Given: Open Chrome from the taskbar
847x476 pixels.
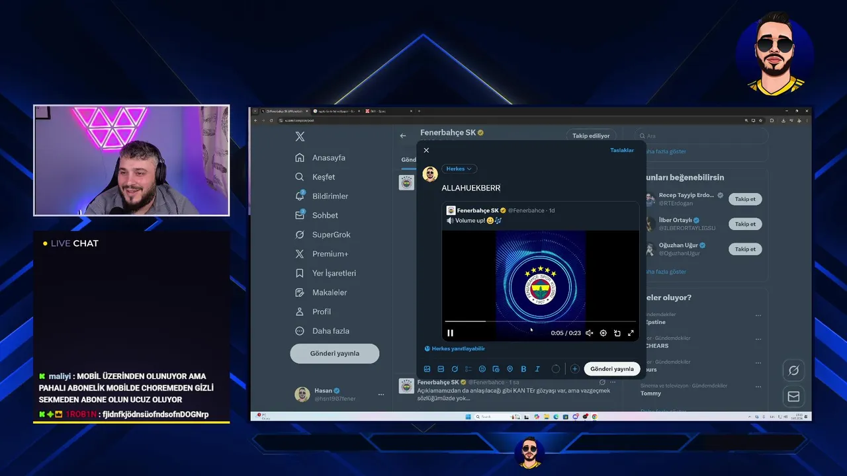Looking at the screenshot, I should (x=594, y=416).
